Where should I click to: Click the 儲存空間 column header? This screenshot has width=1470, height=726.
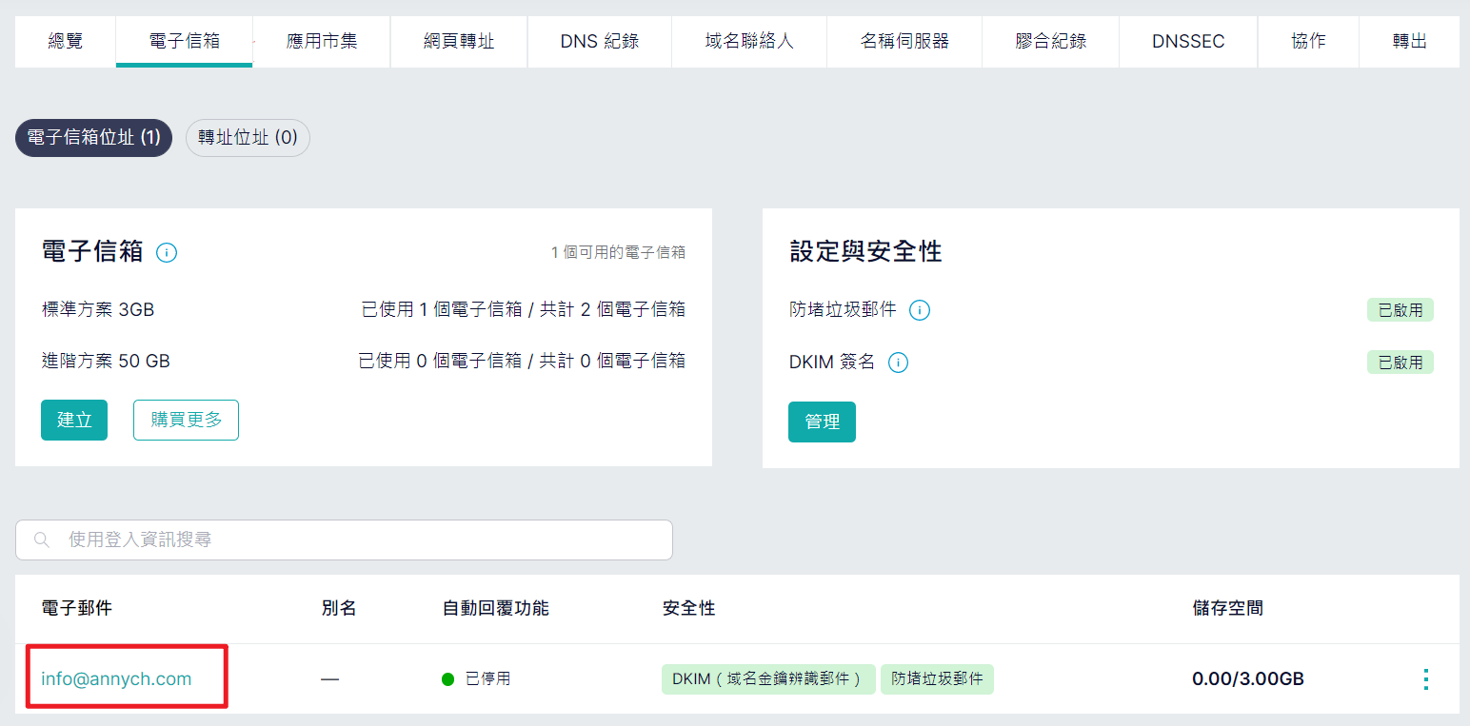1227,608
